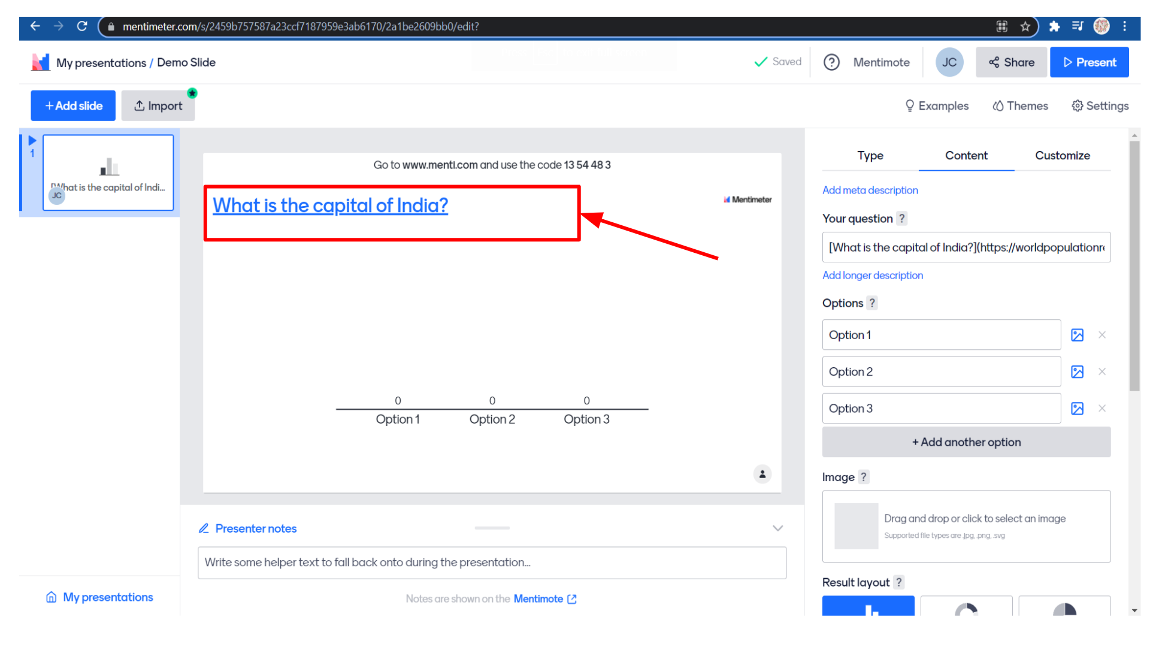Click the JC user avatar
Screen dimensions: 1150x647
click(x=949, y=62)
